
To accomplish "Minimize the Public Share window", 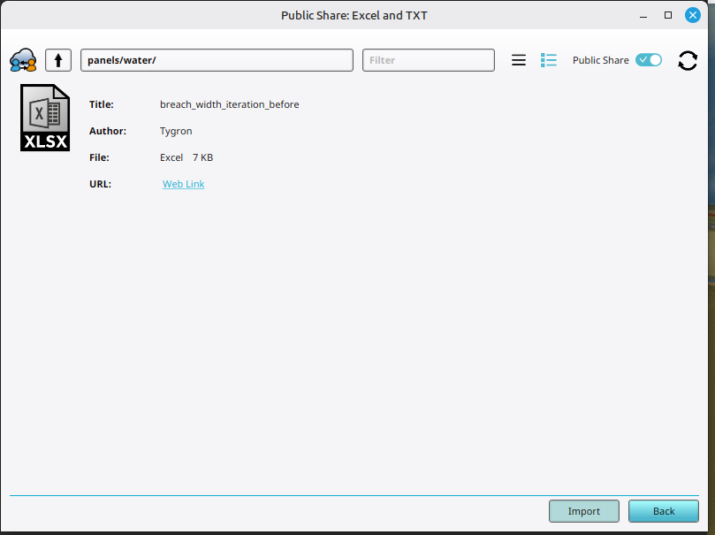I will click(643, 15).
